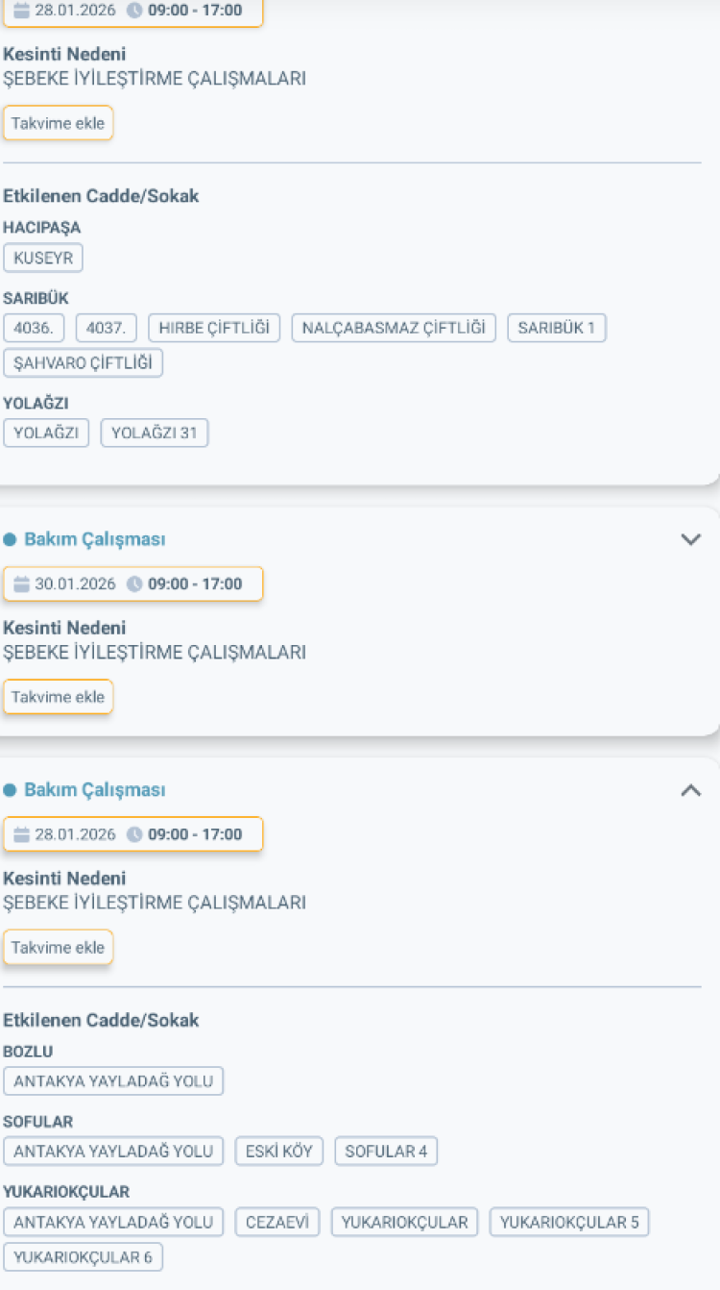The height and width of the screenshot is (1290, 720).
Task: Click blue status dot of 30.01.2026 card
Action: (x=10, y=540)
